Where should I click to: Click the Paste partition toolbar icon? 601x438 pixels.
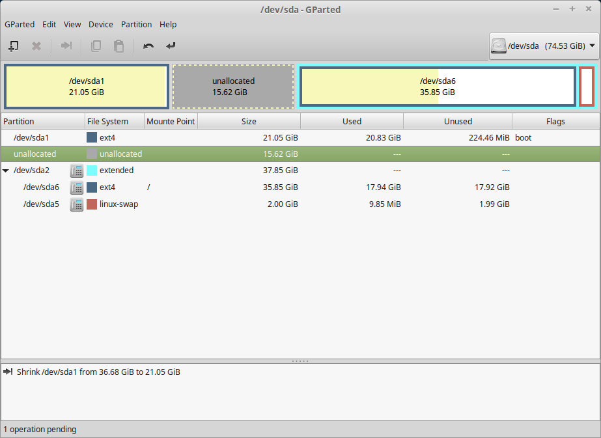coord(119,46)
